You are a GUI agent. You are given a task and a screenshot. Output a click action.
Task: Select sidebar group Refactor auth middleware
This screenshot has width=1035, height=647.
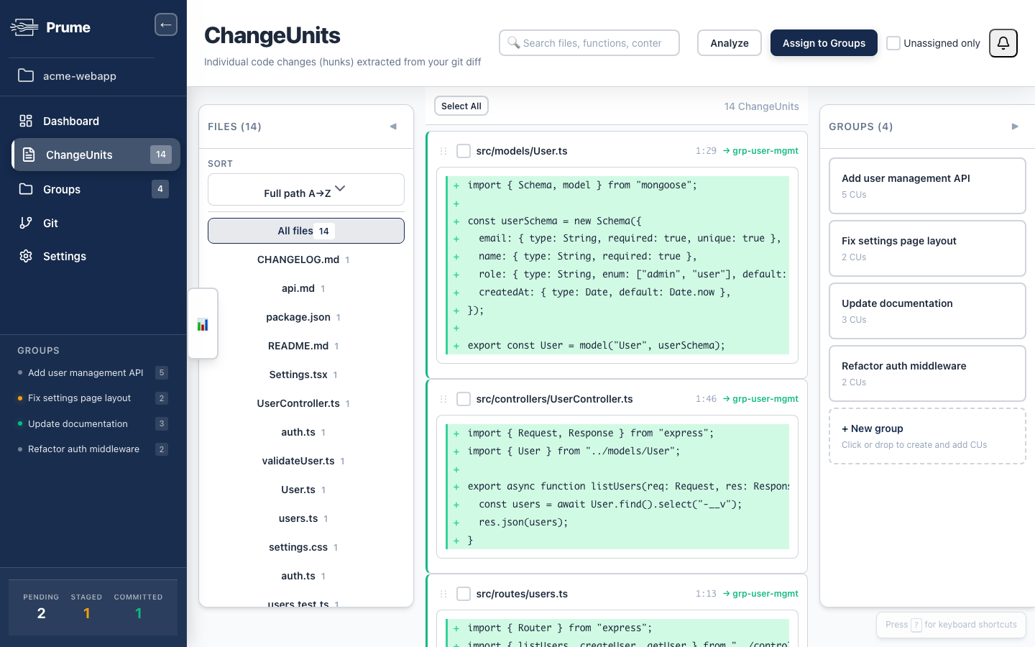click(x=93, y=449)
